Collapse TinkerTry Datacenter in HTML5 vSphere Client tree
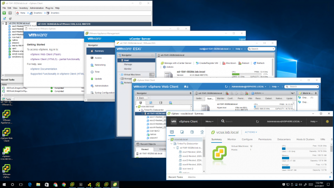This screenshot has width=334, height=188. click(171, 144)
